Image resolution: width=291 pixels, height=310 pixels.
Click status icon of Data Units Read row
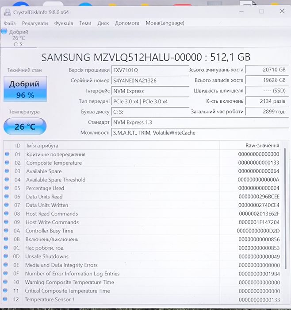(x=7, y=196)
